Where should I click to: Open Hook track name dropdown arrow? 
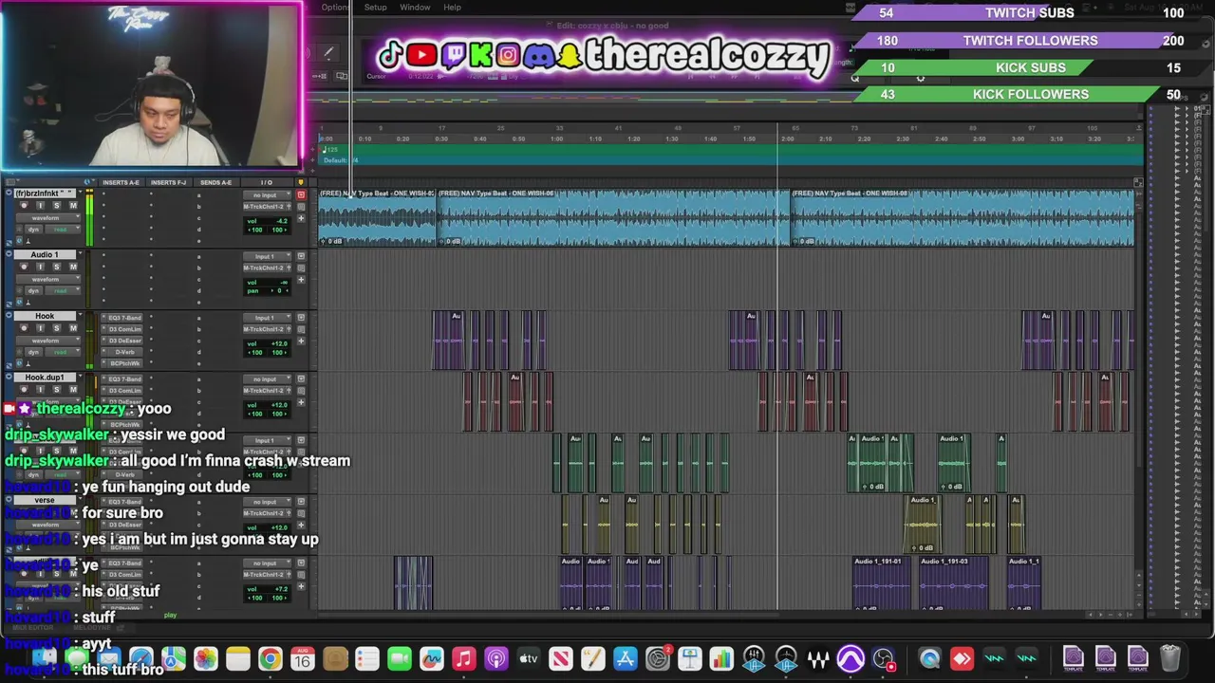80,316
